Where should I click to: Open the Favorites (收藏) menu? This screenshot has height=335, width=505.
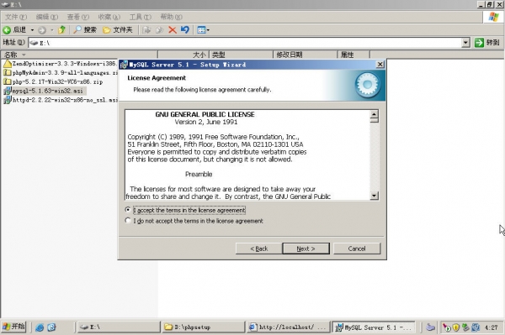(109, 17)
